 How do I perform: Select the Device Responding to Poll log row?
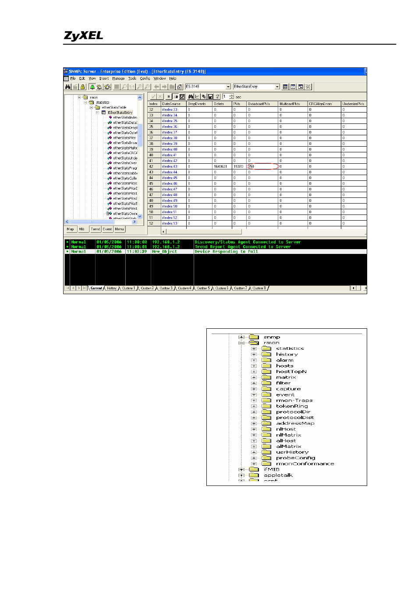(x=216, y=252)
